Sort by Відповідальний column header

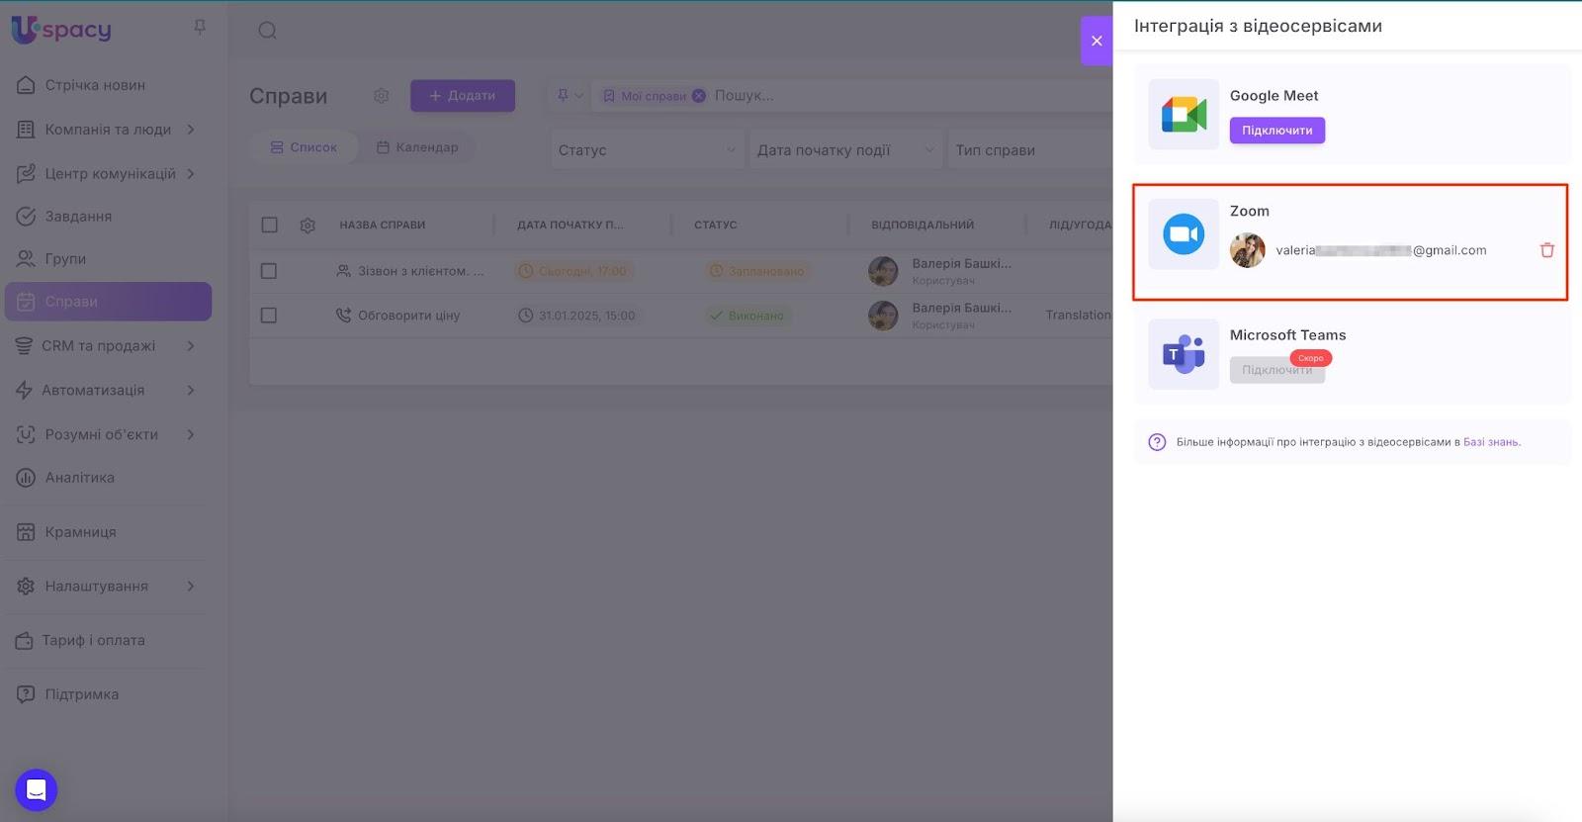(x=923, y=226)
